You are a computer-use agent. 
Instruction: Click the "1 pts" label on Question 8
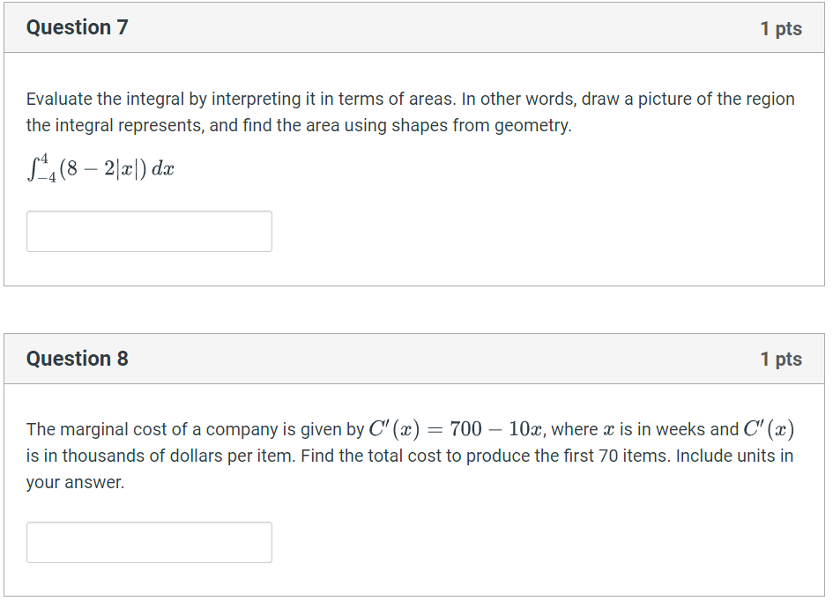click(781, 359)
